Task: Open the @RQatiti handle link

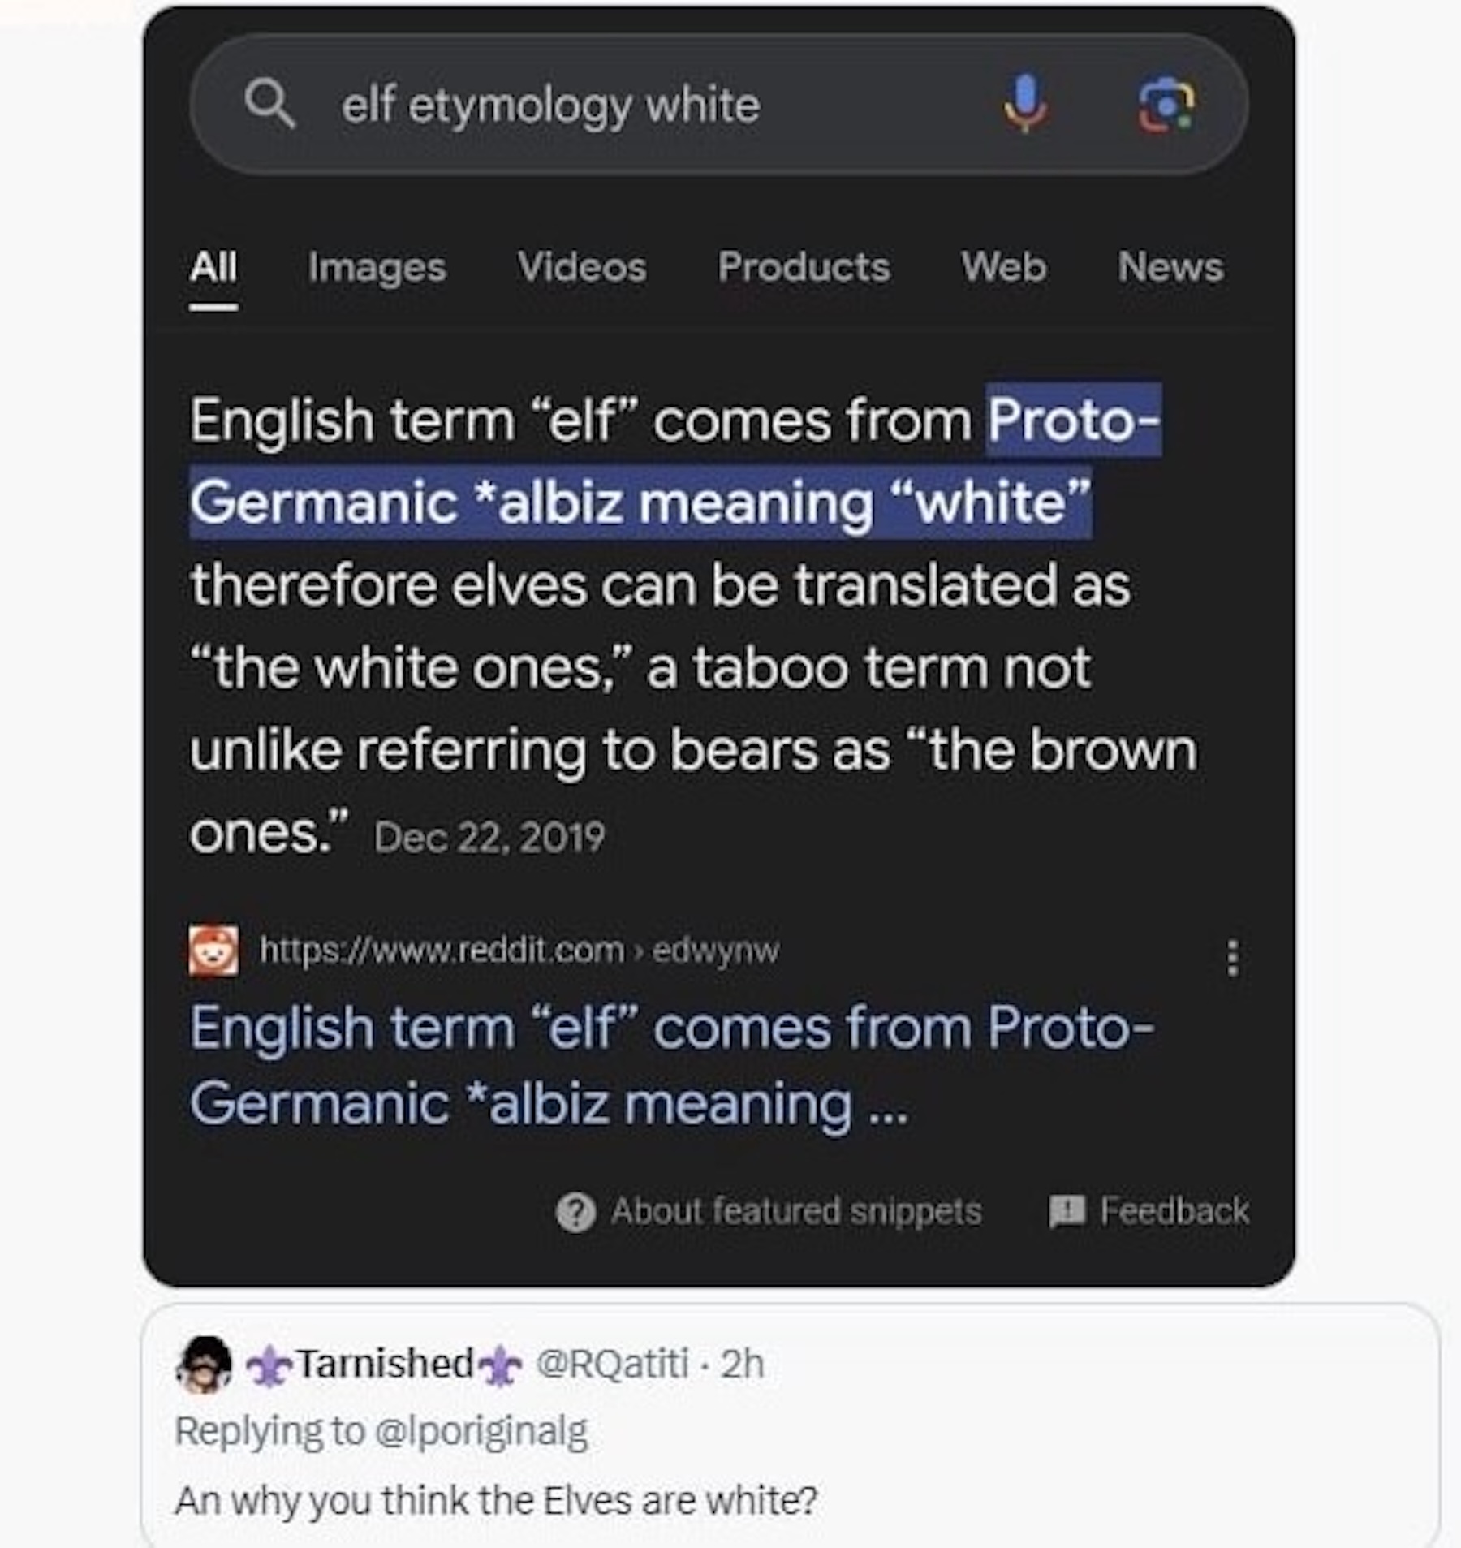Action: [x=612, y=1364]
